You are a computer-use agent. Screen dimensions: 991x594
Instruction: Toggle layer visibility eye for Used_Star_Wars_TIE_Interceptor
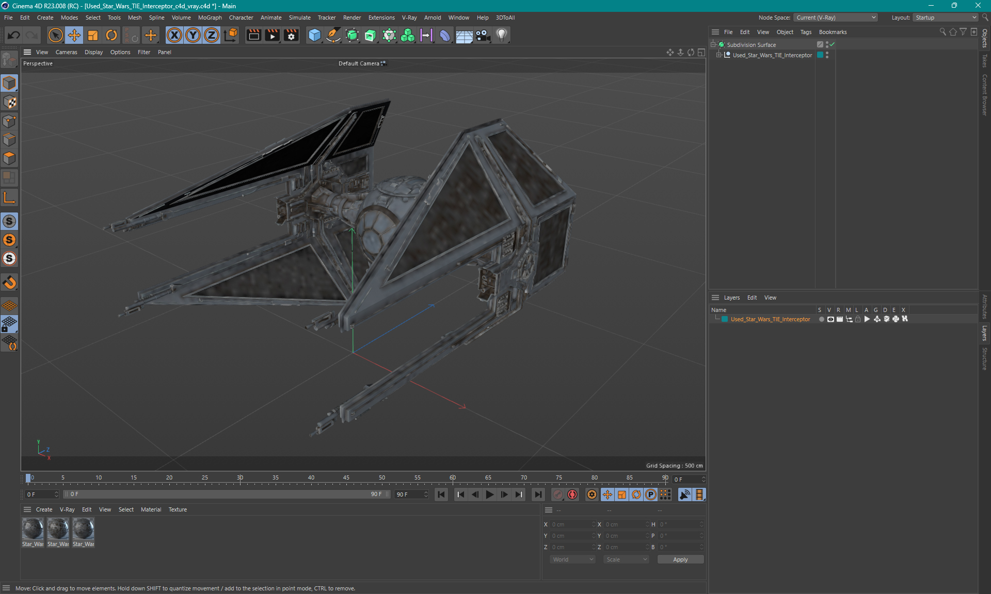(830, 319)
